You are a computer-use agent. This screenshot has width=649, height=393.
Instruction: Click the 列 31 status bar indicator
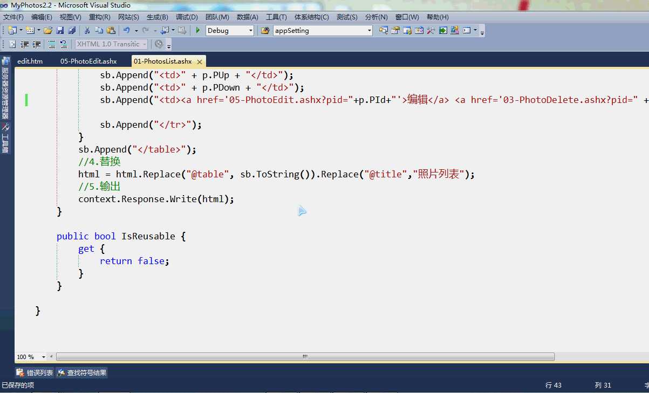[x=603, y=385]
